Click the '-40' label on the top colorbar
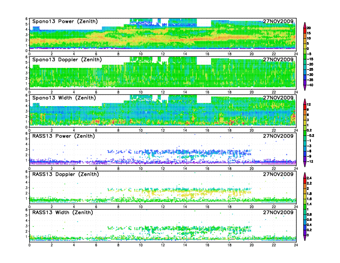Image resolution: width=340 pixels, height=263 pixels. (x=310, y=85)
